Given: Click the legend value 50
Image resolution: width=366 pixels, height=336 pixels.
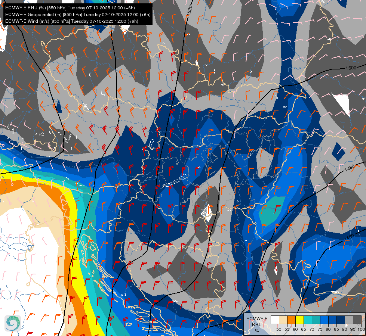Looking at the screenshot, I should [279, 329].
